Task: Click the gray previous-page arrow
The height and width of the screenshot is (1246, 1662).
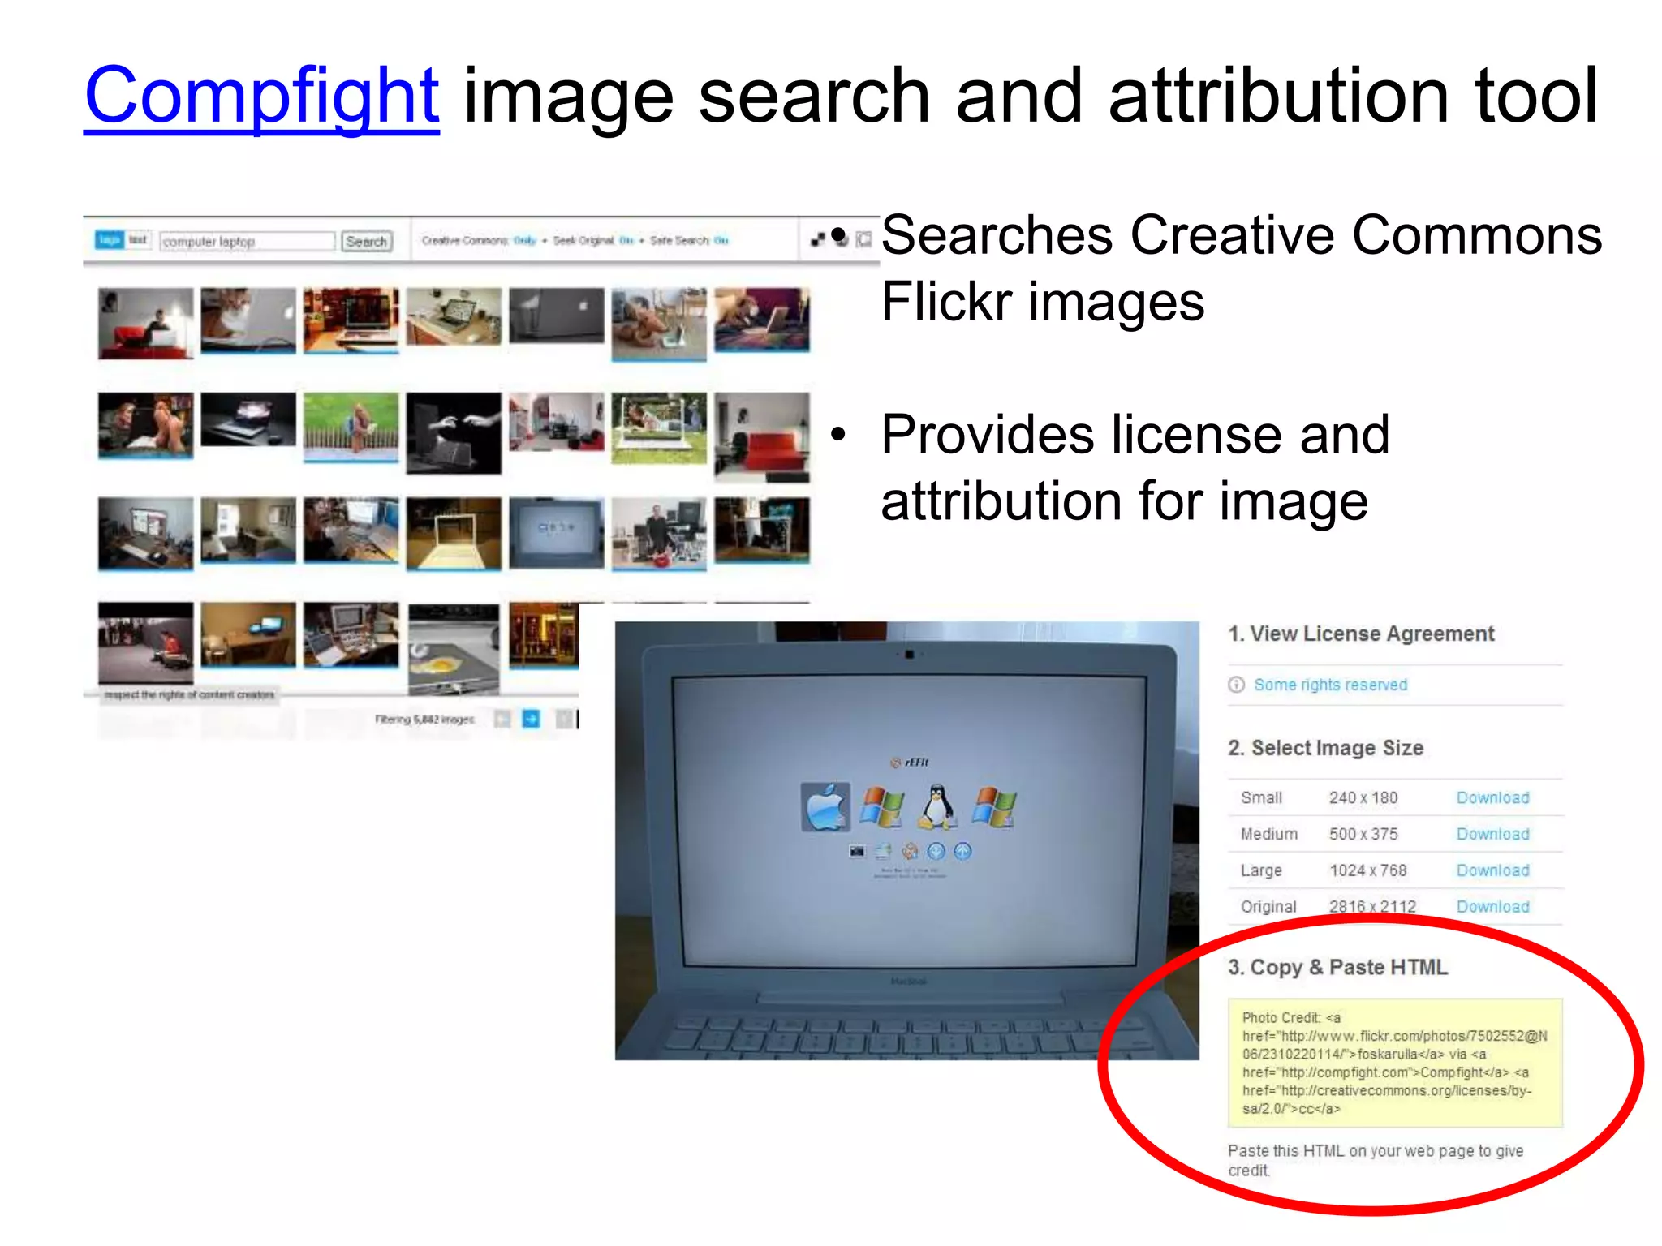Action: point(502,719)
